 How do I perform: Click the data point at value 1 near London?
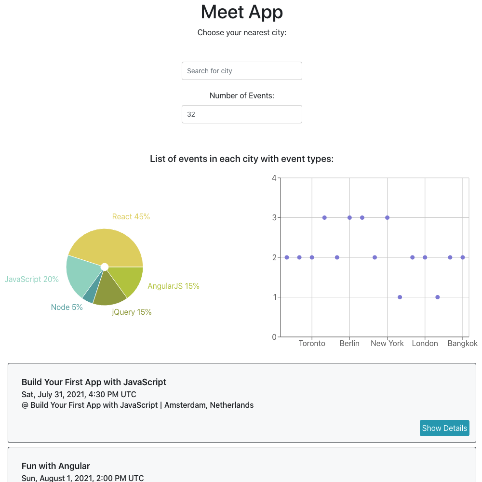[437, 297]
